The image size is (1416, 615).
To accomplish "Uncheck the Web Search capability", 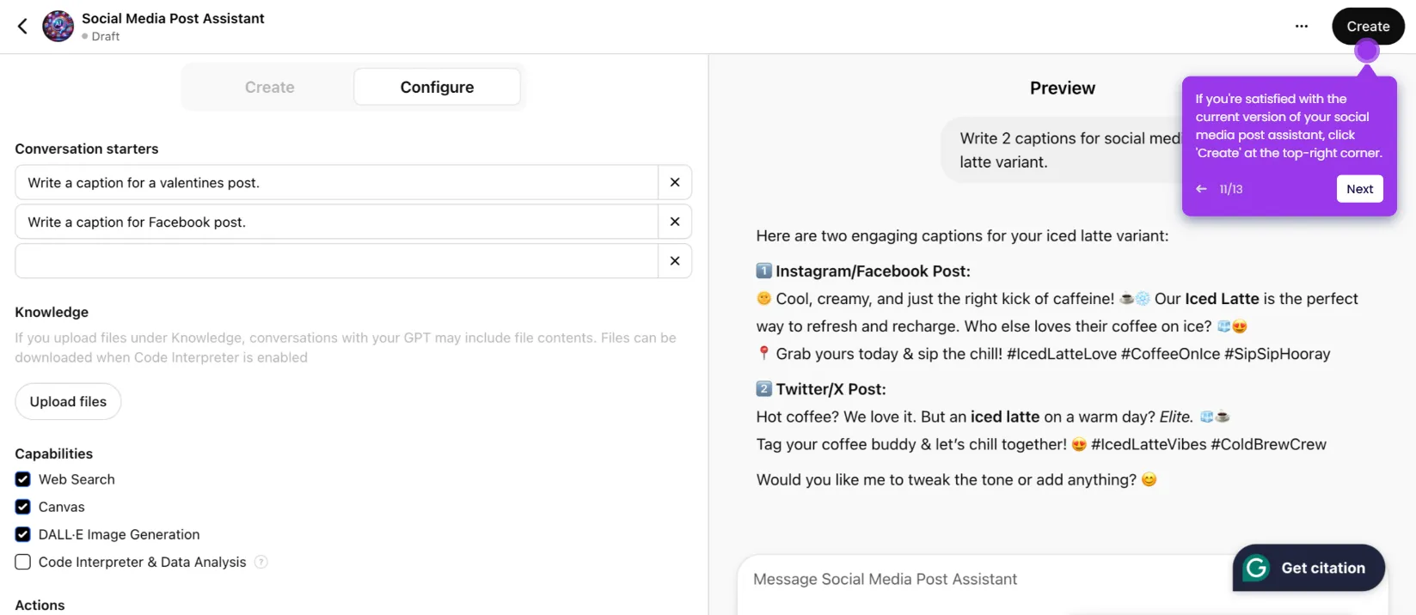I will pyautogui.click(x=23, y=479).
